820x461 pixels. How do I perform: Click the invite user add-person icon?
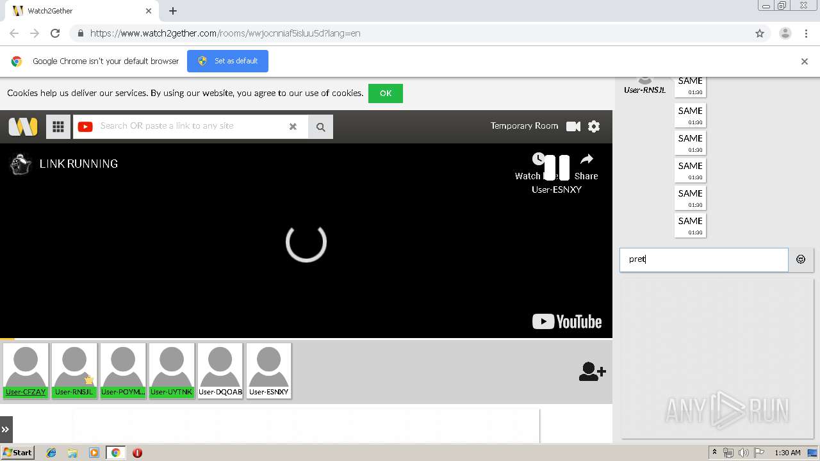click(592, 371)
